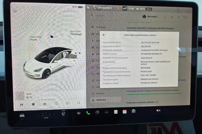Lower volume with left chevron
The width and height of the screenshot is (202, 134).
click(152, 111)
